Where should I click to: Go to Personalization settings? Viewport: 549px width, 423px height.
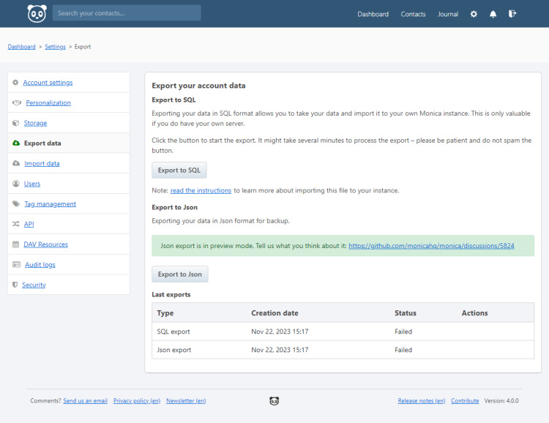click(48, 103)
